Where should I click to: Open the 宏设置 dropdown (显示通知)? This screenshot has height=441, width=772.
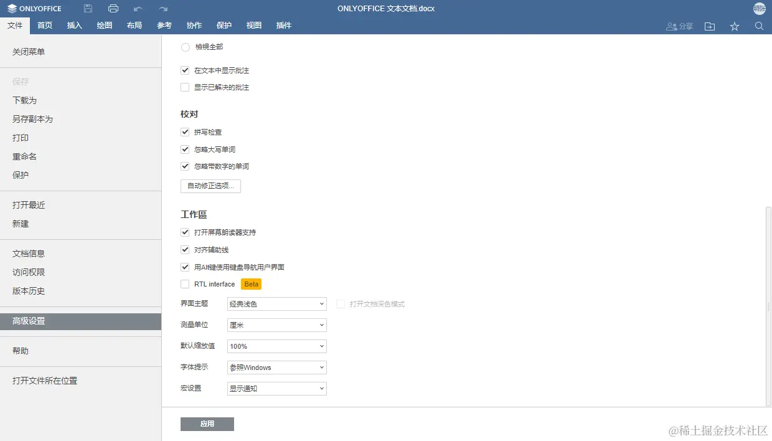(277, 389)
